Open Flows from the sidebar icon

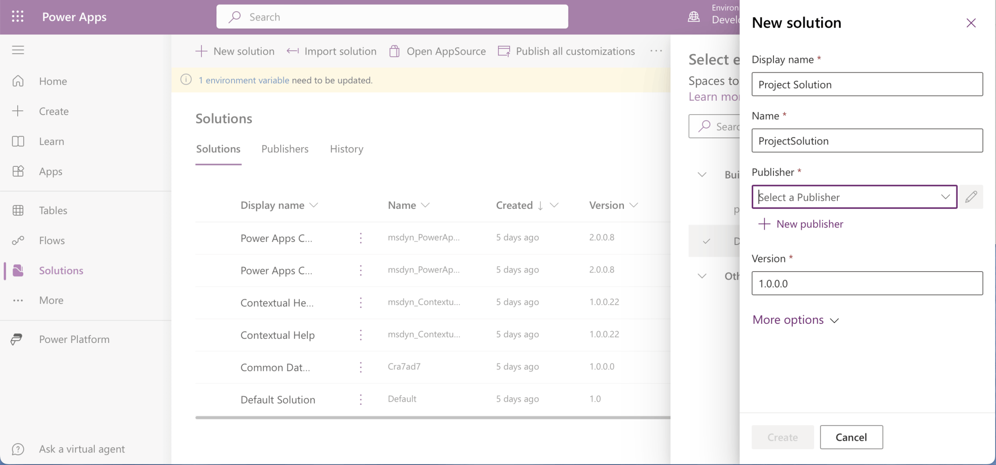(18, 240)
